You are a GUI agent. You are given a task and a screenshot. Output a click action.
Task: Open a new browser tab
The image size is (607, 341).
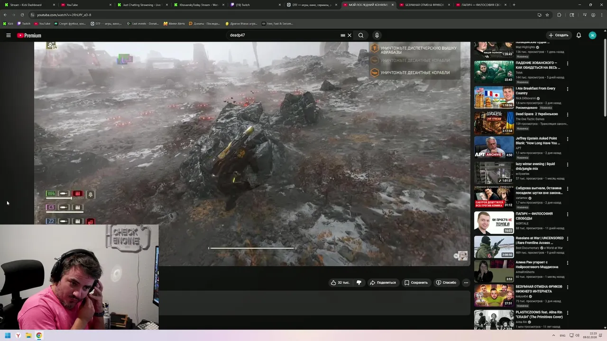click(x=514, y=5)
